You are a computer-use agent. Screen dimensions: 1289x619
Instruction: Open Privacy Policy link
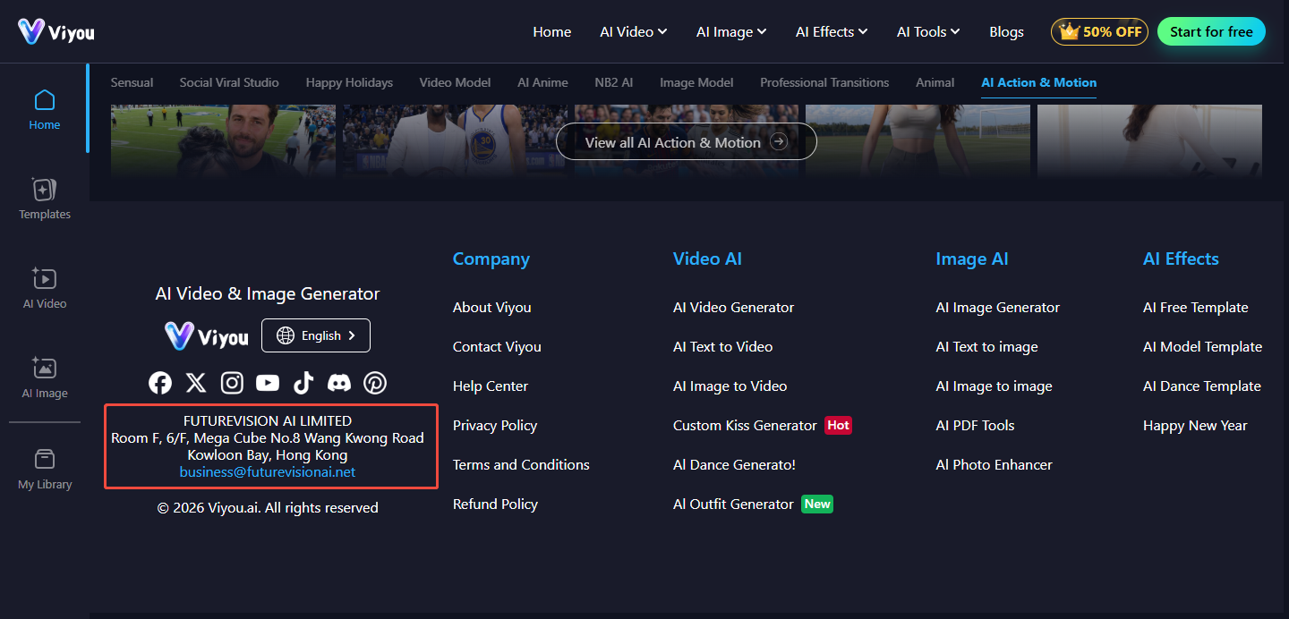click(495, 425)
